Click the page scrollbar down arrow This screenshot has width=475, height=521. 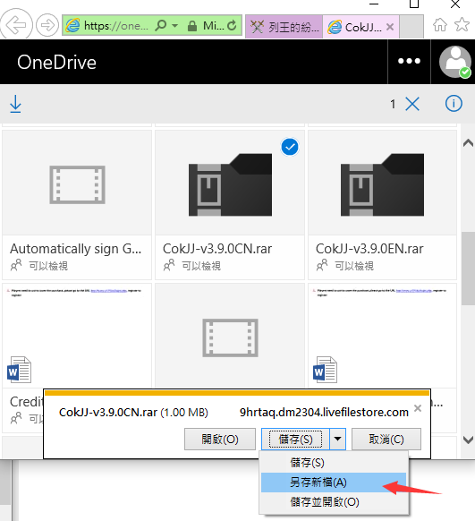pos(468,440)
